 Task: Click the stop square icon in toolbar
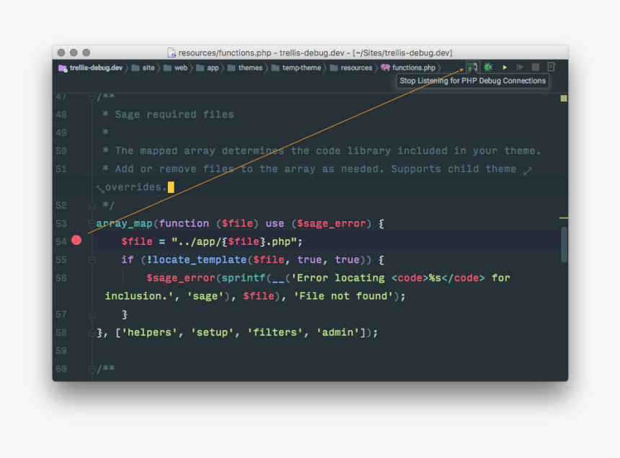(536, 67)
